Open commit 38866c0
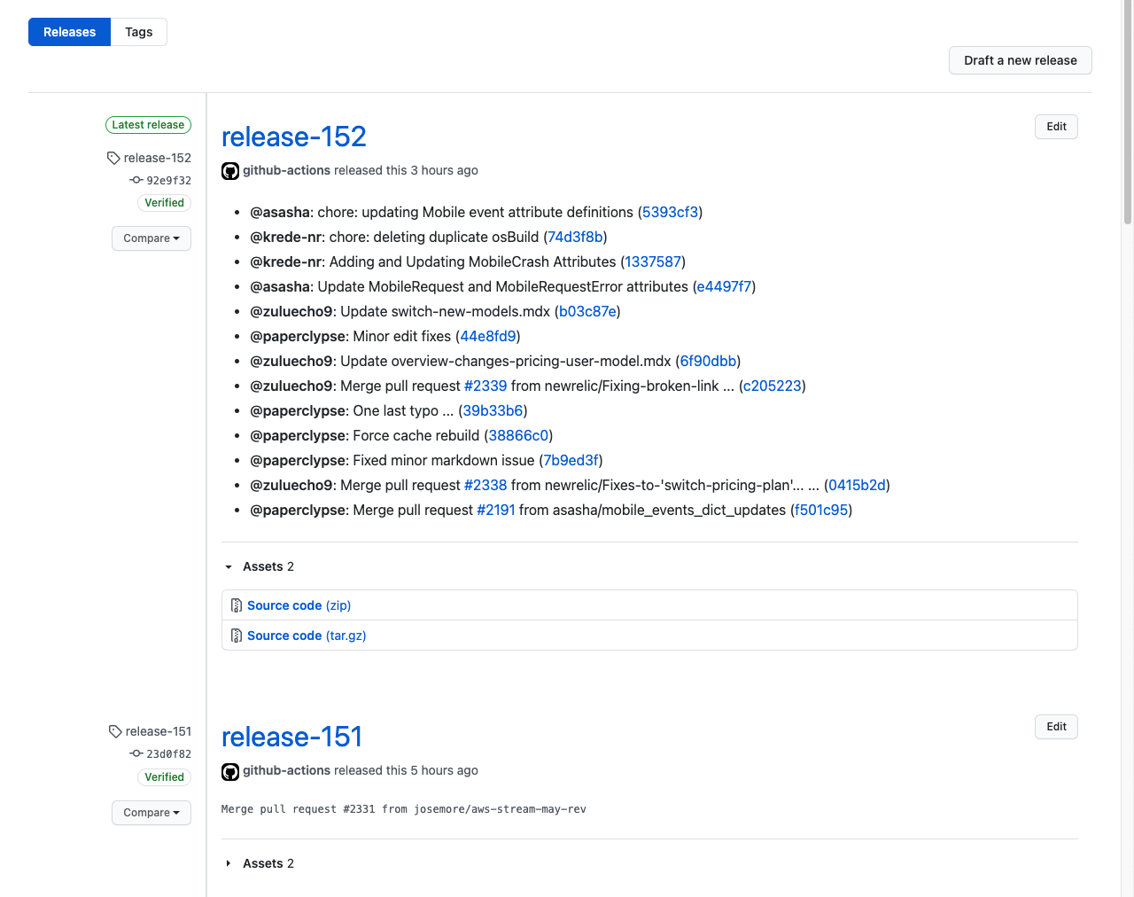The image size is (1134, 897). pyautogui.click(x=519, y=435)
